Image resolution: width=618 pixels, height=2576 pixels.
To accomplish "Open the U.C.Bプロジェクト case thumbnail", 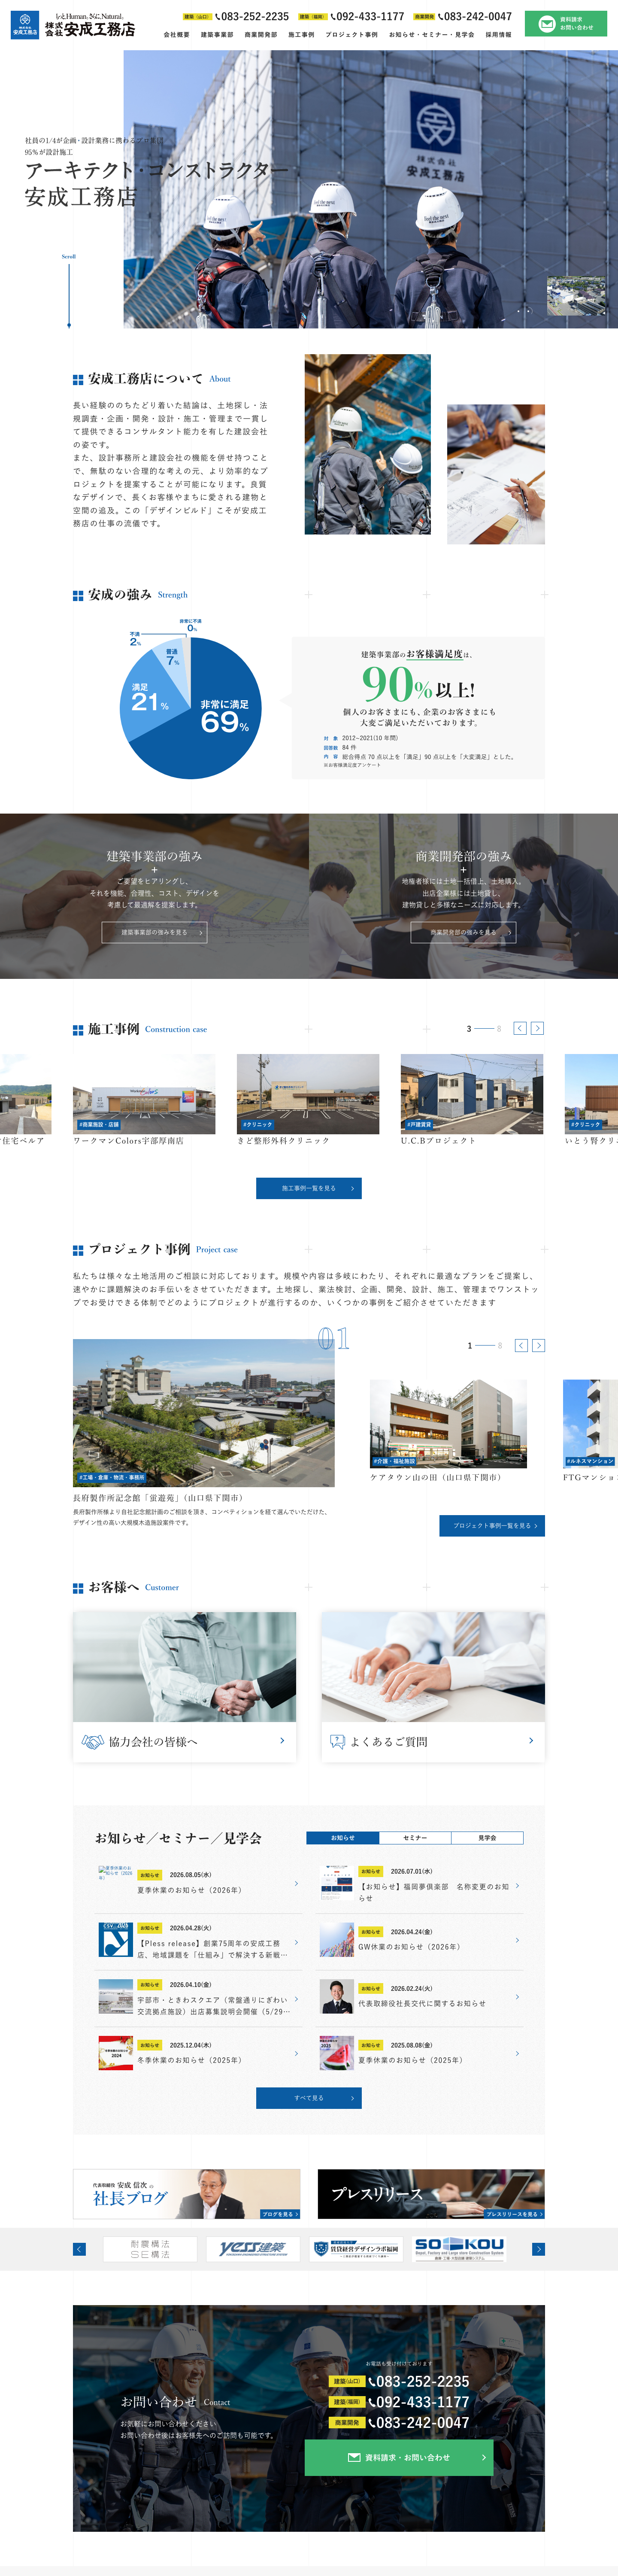I will tap(472, 1094).
